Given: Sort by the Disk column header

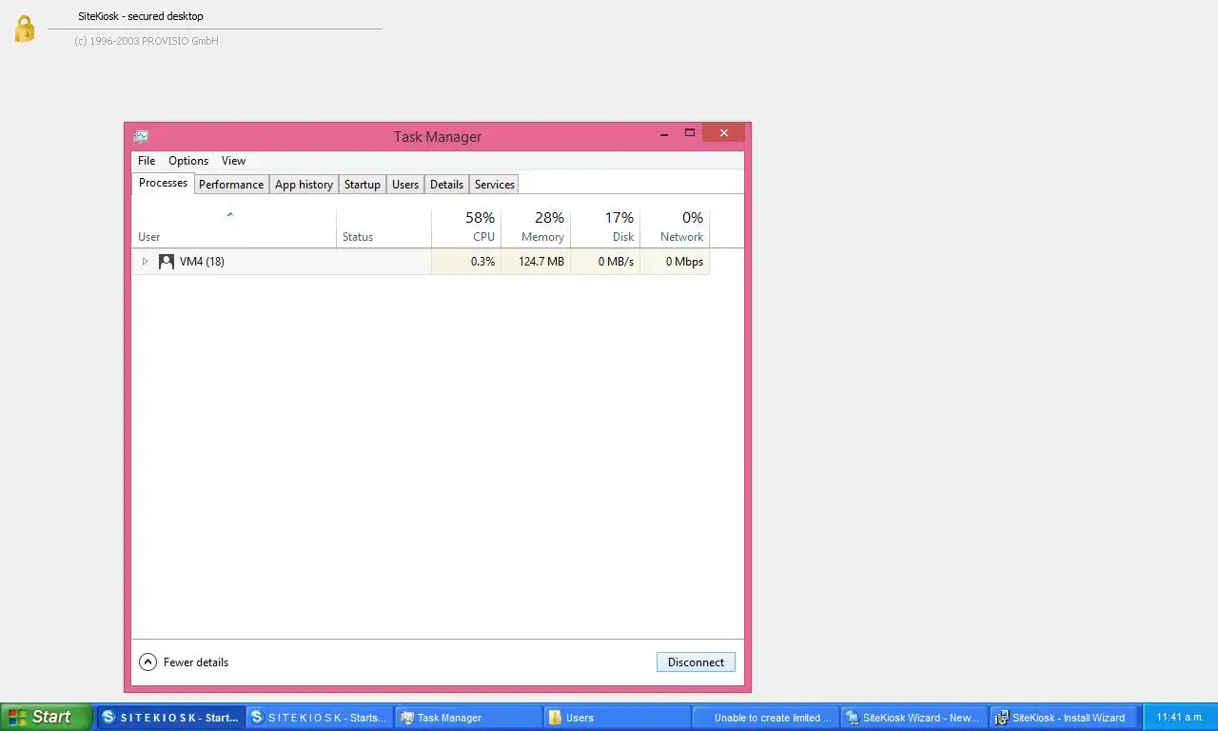Looking at the screenshot, I should tap(605, 228).
